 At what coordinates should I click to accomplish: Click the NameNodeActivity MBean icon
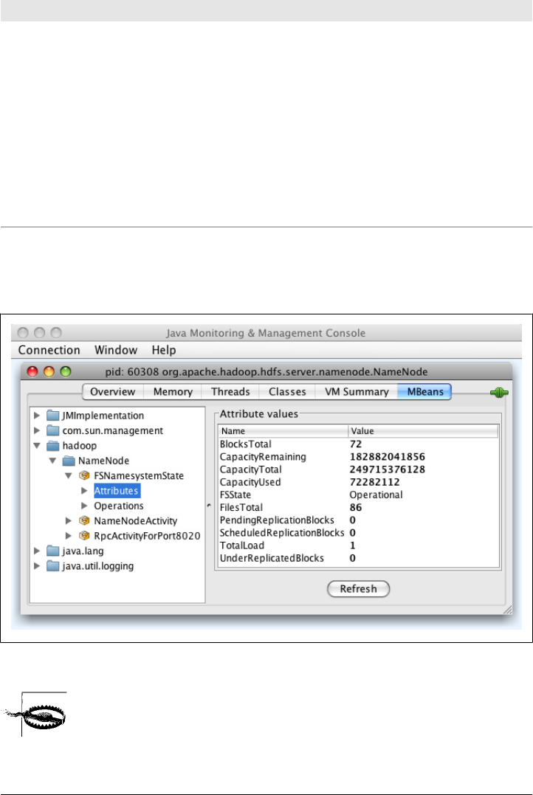(84, 520)
